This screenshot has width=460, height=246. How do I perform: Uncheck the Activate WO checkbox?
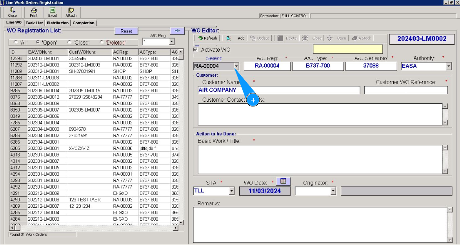(196, 50)
